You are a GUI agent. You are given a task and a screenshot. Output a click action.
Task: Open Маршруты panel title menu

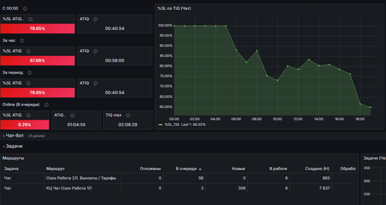(x=13, y=158)
